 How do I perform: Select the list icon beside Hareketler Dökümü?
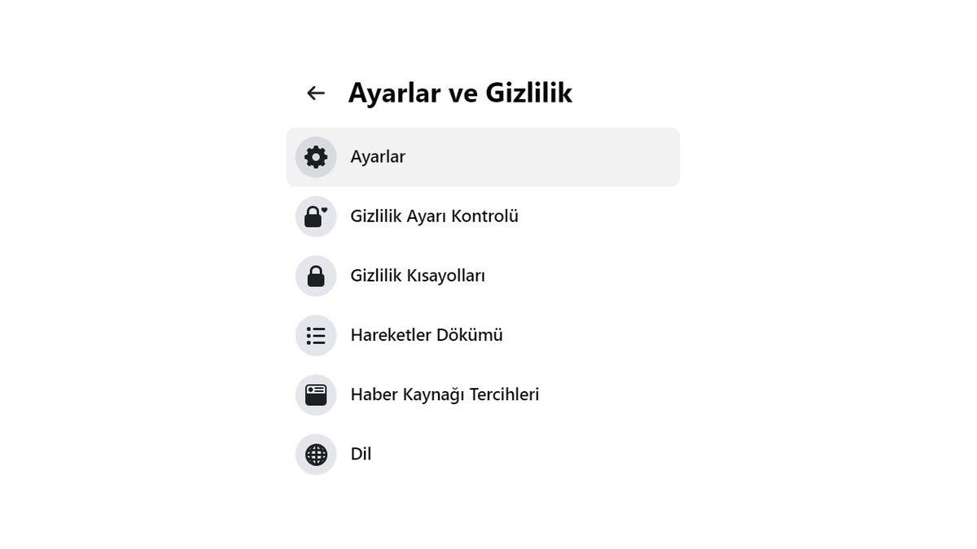[x=315, y=335]
